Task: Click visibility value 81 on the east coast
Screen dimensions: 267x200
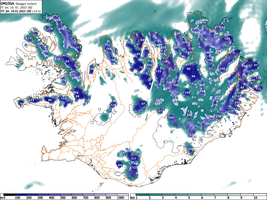Action: 256,65
